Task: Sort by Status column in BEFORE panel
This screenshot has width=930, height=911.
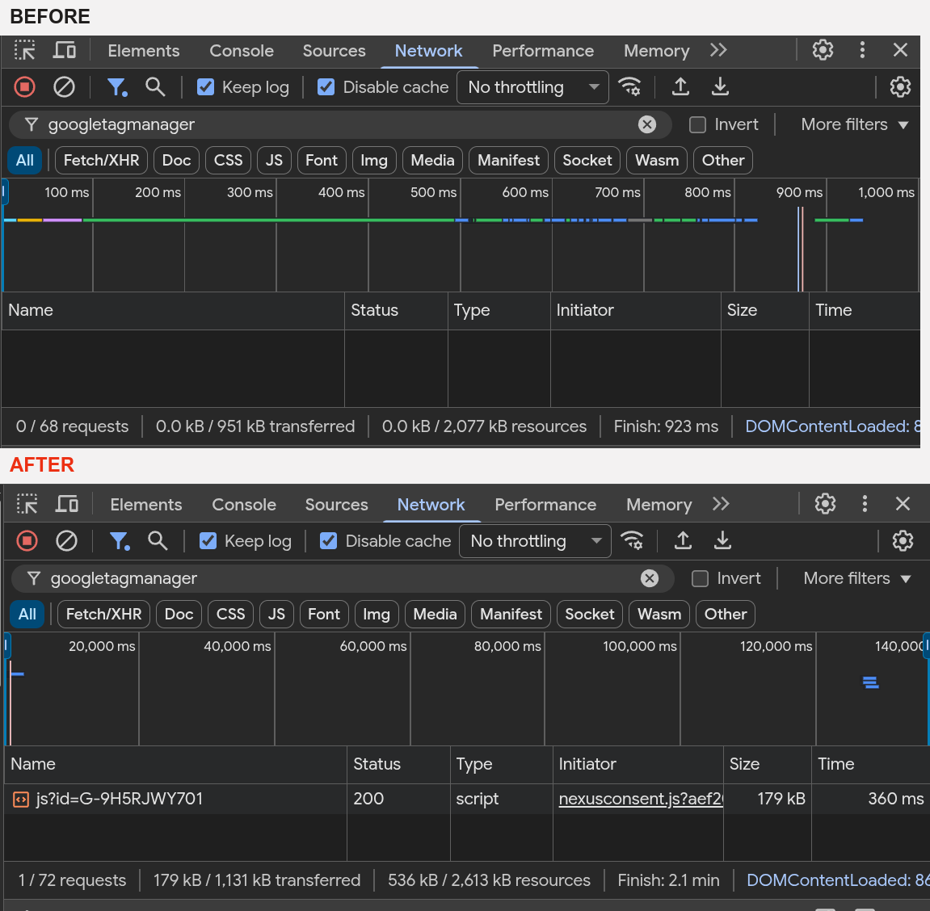Action: 396,311
